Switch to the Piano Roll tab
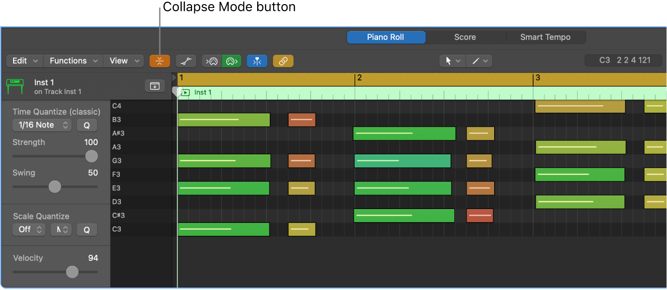This screenshot has height=290, width=667. click(386, 37)
